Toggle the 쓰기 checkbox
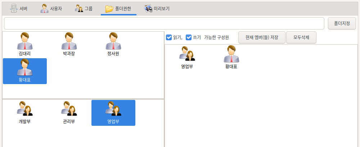The width and height of the screenshot is (360, 147). coord(189,37)
